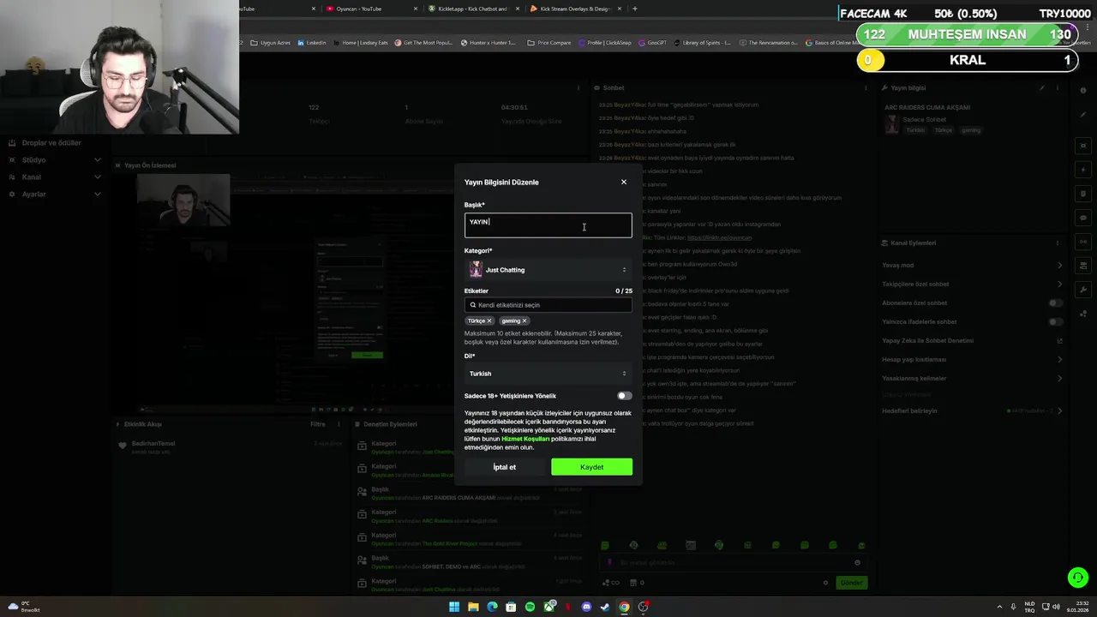Click the Başlık title input field
This screenshot has height=617, width=1097.
[548, 225]
